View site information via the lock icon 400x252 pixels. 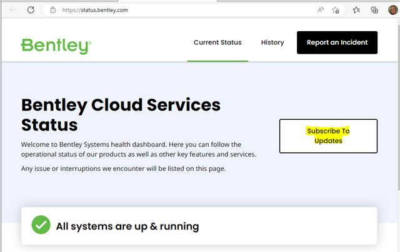52,10
